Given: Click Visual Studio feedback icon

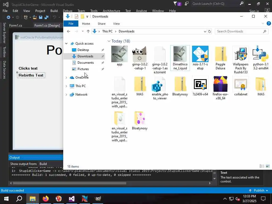Looking at the screenshot, I should 187,4.
